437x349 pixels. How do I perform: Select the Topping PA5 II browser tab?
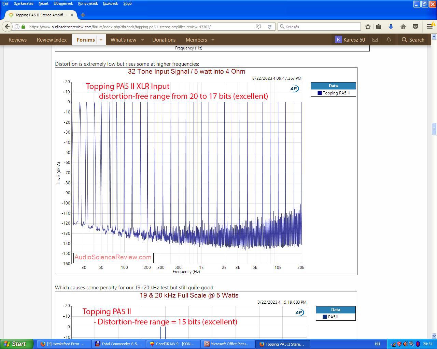click(x=41, y=15)
